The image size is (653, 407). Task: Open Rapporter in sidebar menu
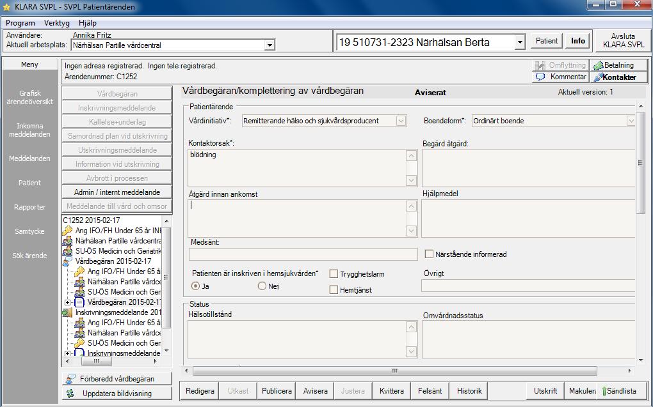(x=29, y=207)
